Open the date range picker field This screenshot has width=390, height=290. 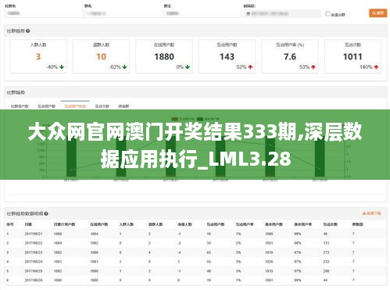pyautogui.click(x=282, y=13)
